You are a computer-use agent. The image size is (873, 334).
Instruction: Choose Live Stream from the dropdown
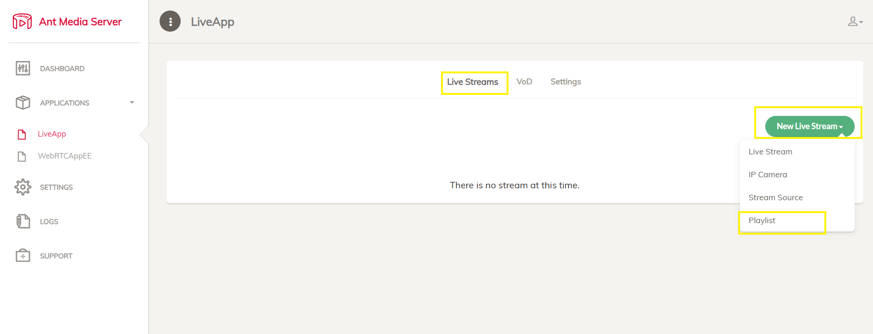pos(797,152)
